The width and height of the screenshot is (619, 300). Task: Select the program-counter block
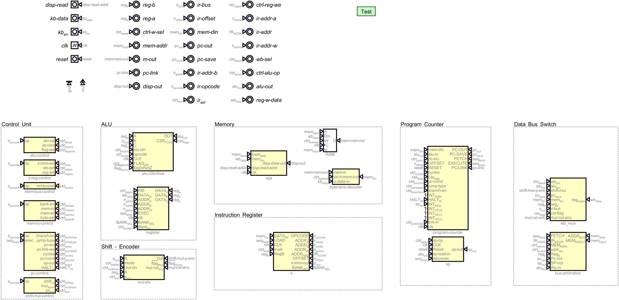pos(448,188)
